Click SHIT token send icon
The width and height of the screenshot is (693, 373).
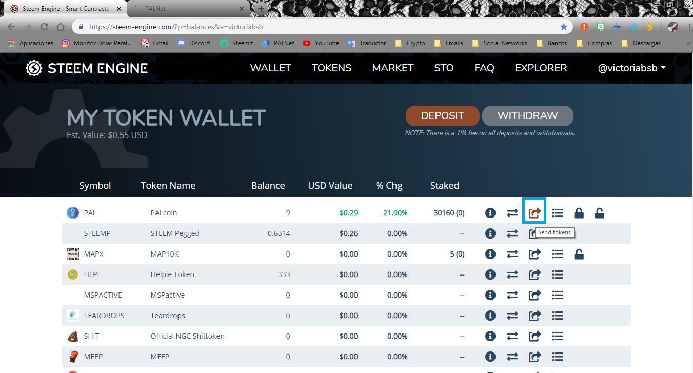point(534,336)
